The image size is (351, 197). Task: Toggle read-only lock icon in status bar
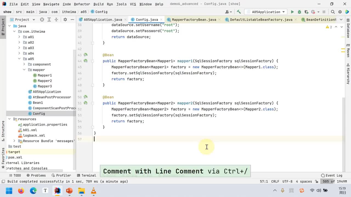[x=317, y=181]
